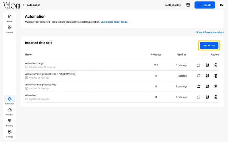The width and height of the screenshot is (228, 142).
Task: Open Contact sales link
Action: 173,5
